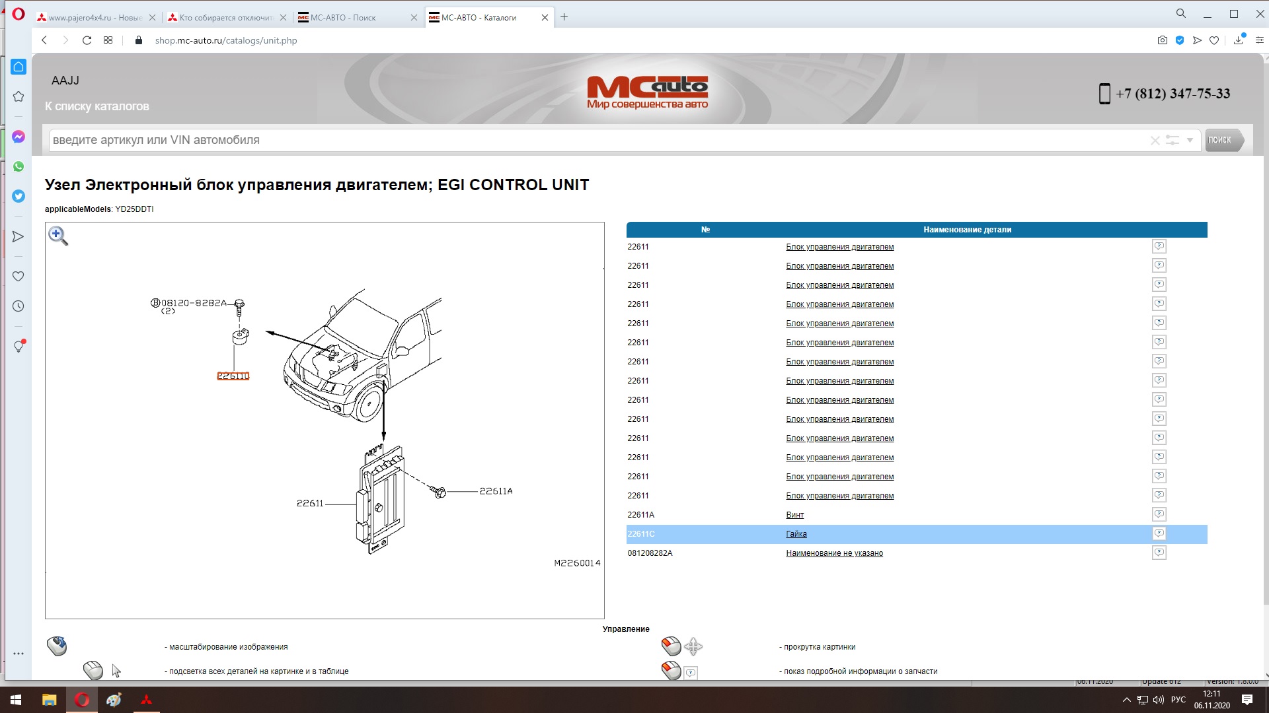This screenshot has width=1269, height=713.
Task: Click part number 22611D label in diagram
Action: pos(233,376)
